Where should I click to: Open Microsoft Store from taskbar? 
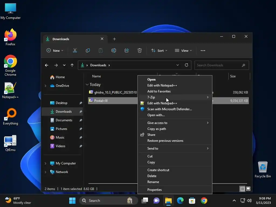192,201
